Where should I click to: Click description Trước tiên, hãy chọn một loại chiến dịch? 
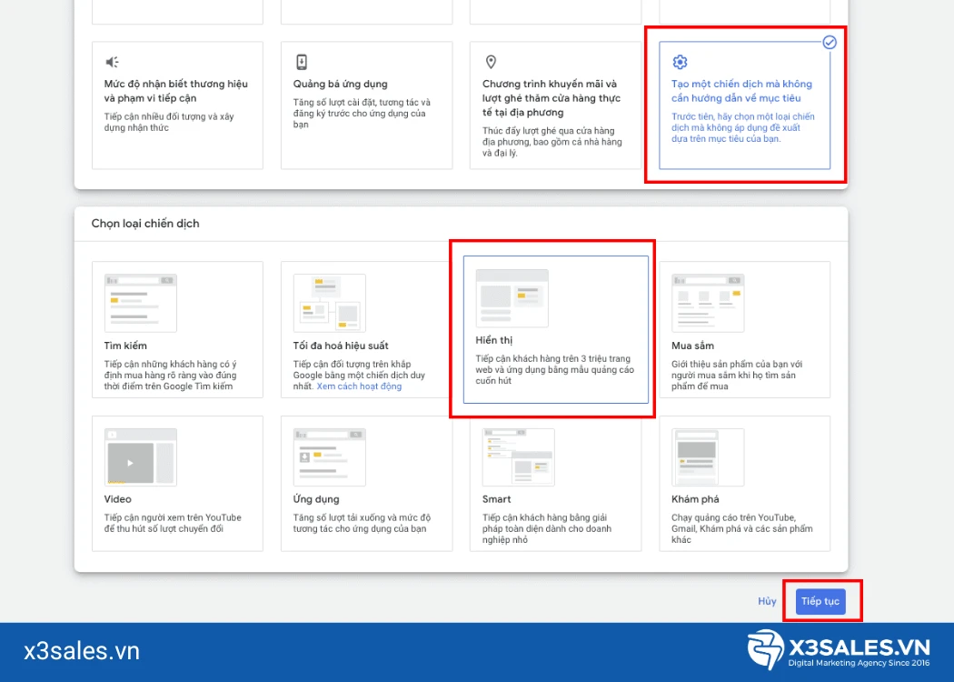click(x=743, y=127)
